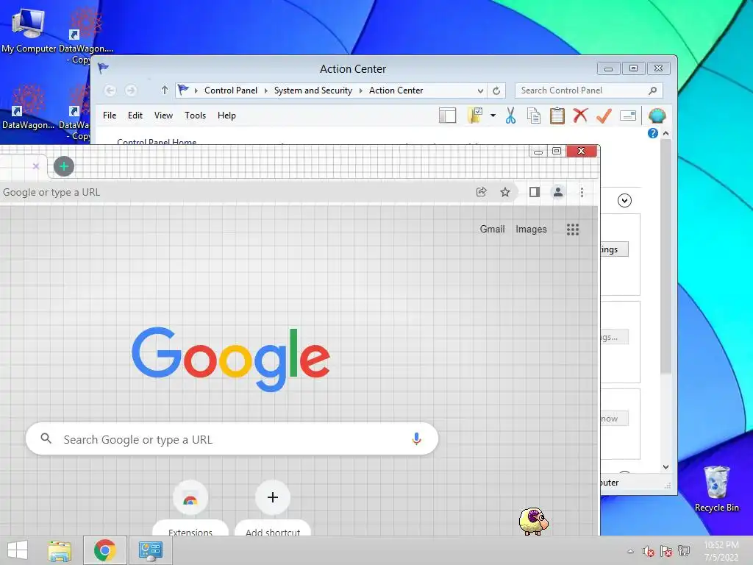Screen dimensions: 753x565
Task: Click Action Center breadcrumb segment
Action: pos(396,90)
